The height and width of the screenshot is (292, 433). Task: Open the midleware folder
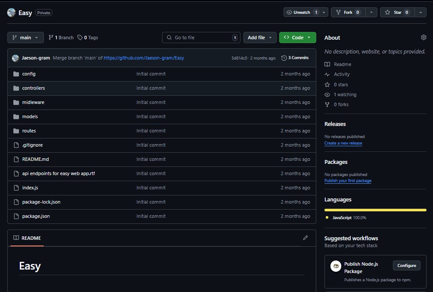coord(33,102)
